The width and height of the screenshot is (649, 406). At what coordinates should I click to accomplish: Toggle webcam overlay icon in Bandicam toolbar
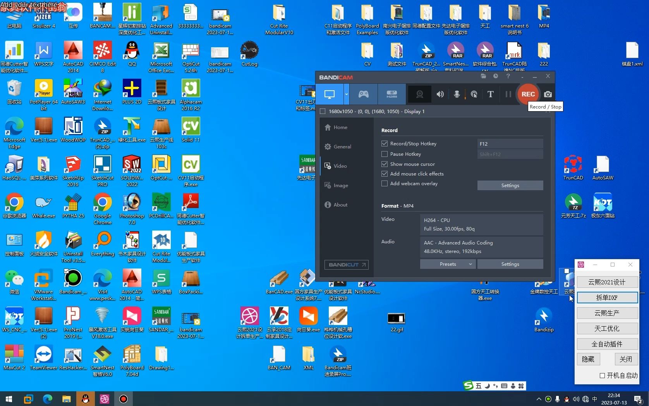[x=419, y=94]
